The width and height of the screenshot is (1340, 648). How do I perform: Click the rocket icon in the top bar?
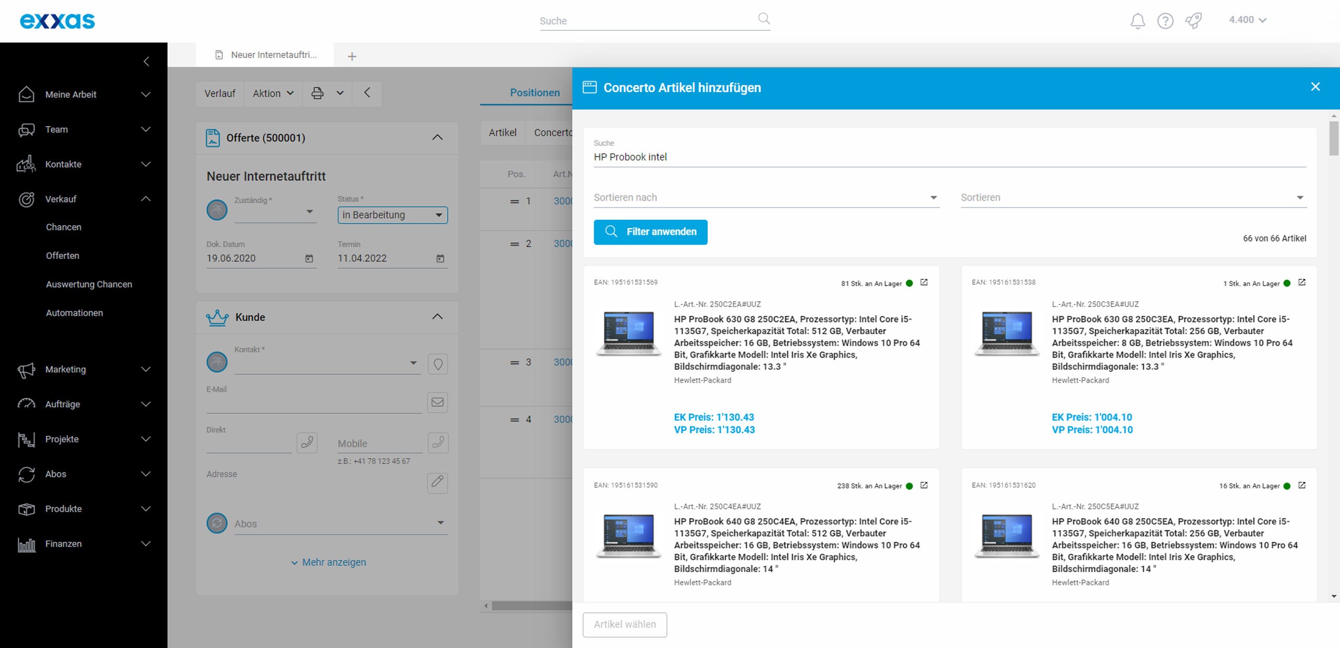(1193, 21)
